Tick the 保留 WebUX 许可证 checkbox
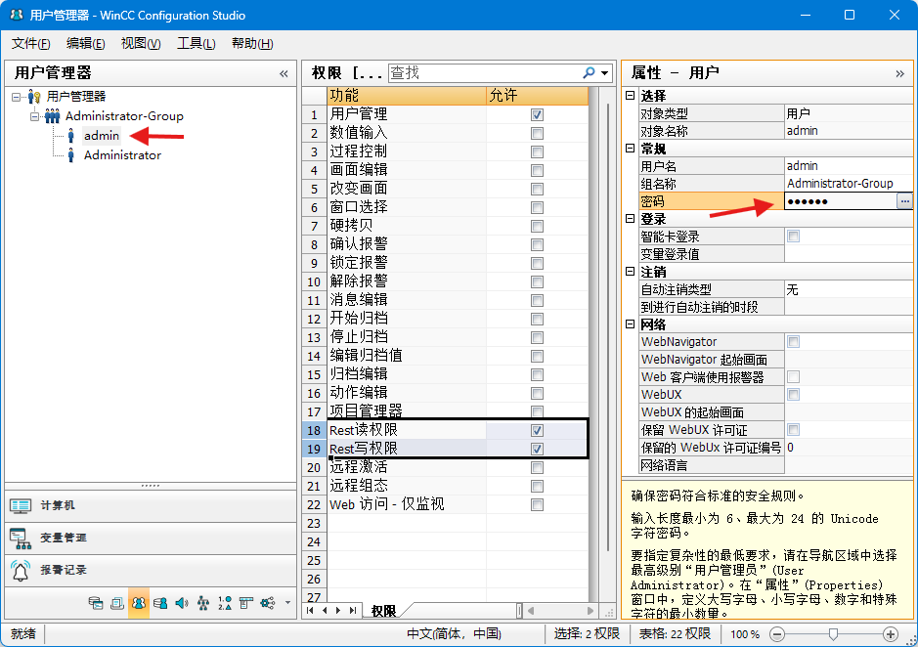This screenshot has height=647, width=918. point(793,430)
